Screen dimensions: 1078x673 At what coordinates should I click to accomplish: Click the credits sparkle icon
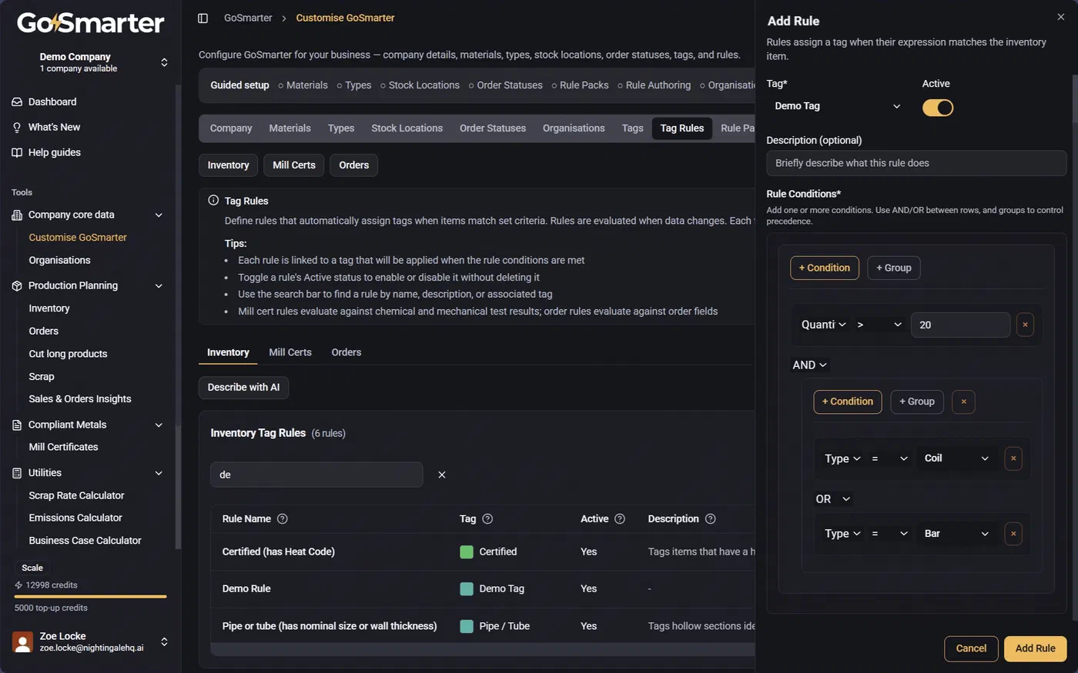tap(18, 585)
